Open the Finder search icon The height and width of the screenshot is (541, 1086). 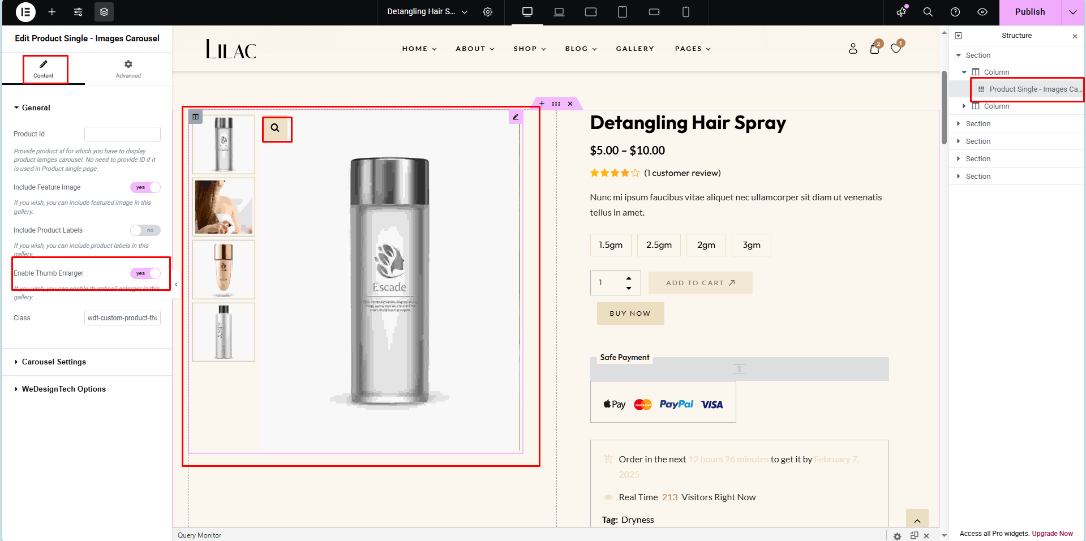pyautogui.click(x=928, y=12)
